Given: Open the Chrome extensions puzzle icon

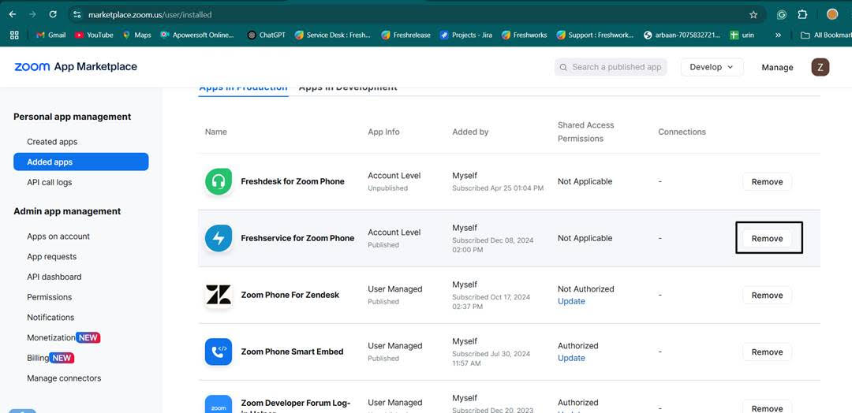Looking at the screenshot, I should click(x=802, y=15).
